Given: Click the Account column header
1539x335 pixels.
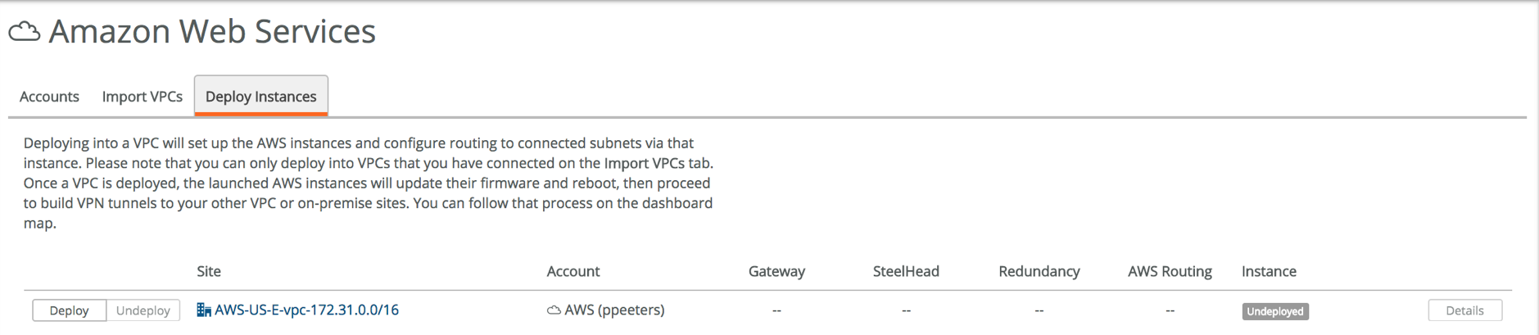Looking at the screenshot, I should (573, 271).
